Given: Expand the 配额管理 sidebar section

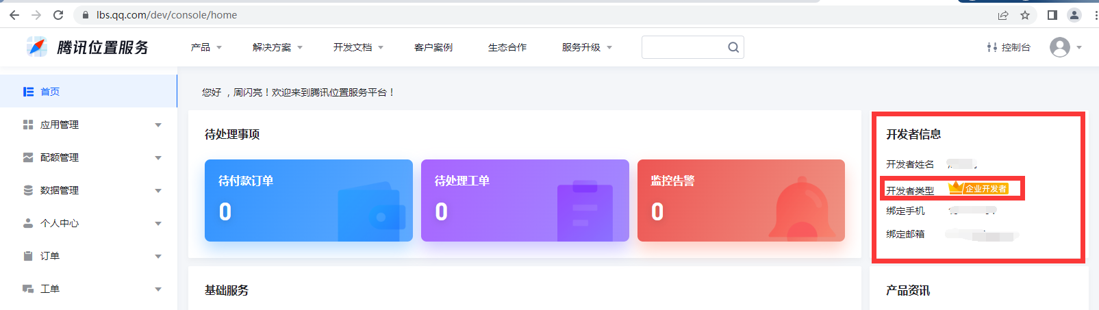Looking at the screenshot, I should [158, 158].
